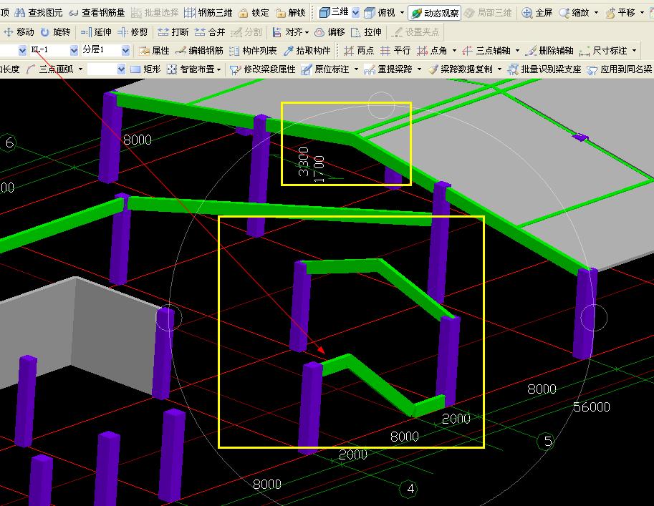Select the 两点 two-point axis tool

tap(359, 51)
